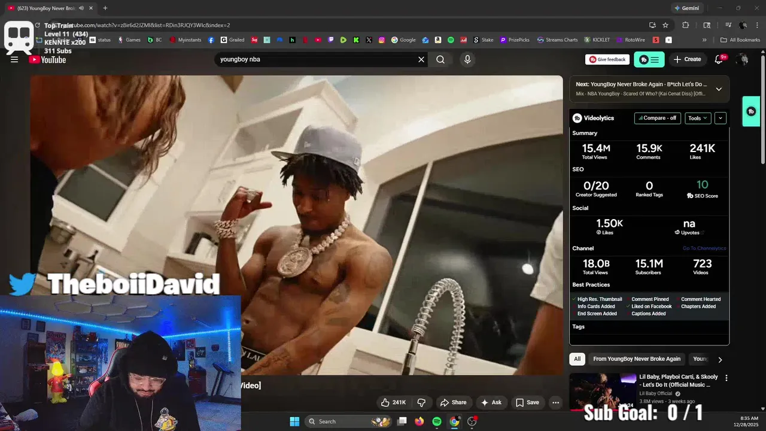Screen dimensions: 766x431
Task: Click the 15.4M Total Views stat
Action: [x=595, y=151]
